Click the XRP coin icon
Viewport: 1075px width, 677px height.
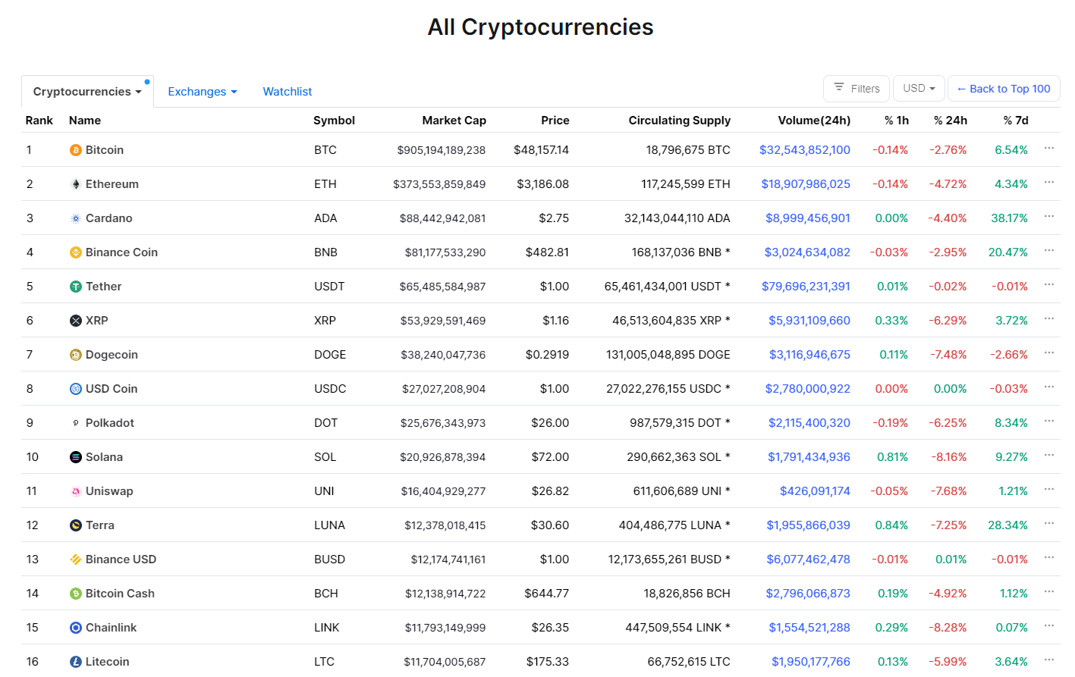[76, 321]
